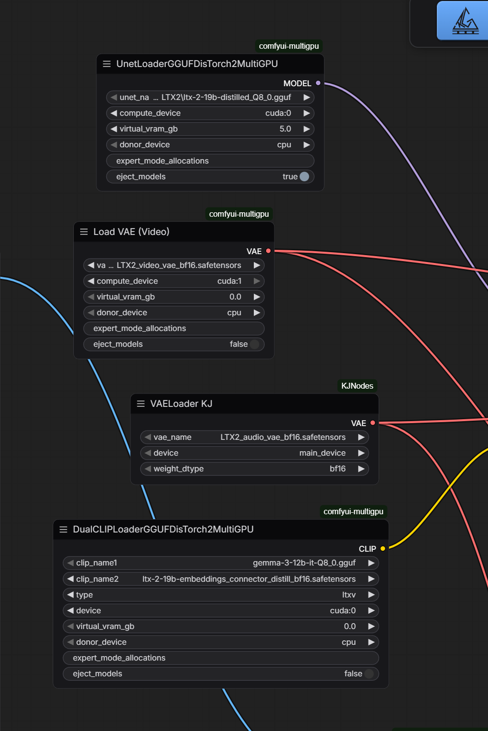Image resolution: width=488 pixels, height=731 pixels.
Task: Click virtual_vram_gb 0.0 in DualCLIPLoader
Action: click(x=221, y=627)
